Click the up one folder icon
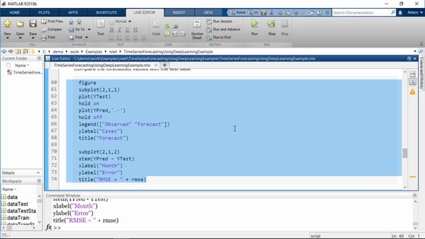This screenshot has width=425, height=239. pos(18,52)
